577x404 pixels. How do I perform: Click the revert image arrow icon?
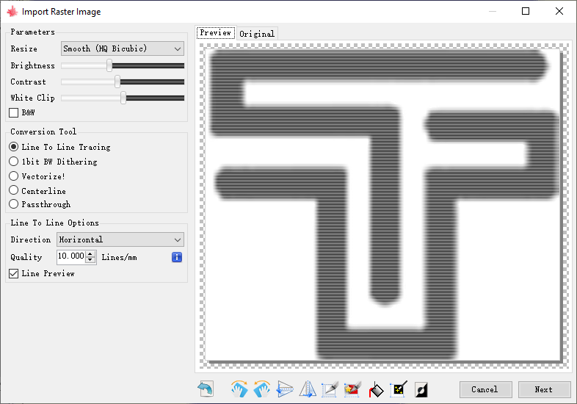[x=206, y=389]
